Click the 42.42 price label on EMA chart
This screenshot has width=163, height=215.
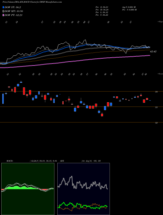[153, 51]
